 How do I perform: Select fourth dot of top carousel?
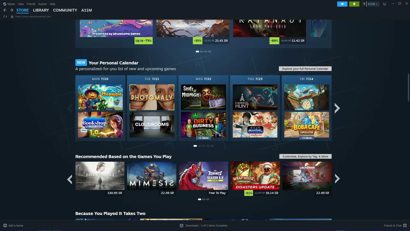point(210,52)
